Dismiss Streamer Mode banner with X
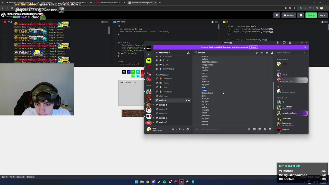 pyautogui.click(x=305, y=47)
